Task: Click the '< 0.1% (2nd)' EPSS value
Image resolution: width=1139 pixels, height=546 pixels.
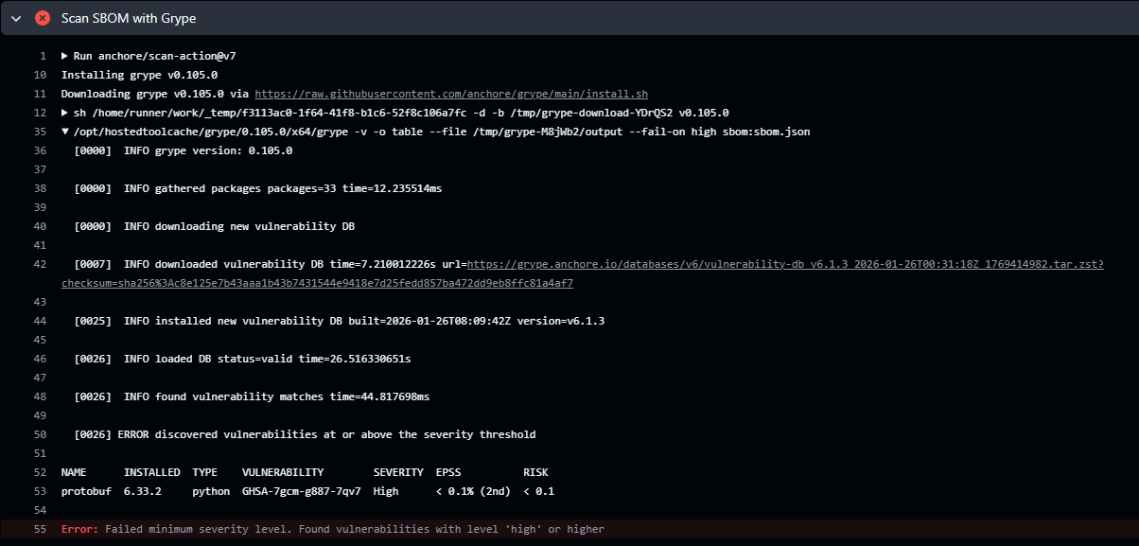Action: [x=473, y=491]
